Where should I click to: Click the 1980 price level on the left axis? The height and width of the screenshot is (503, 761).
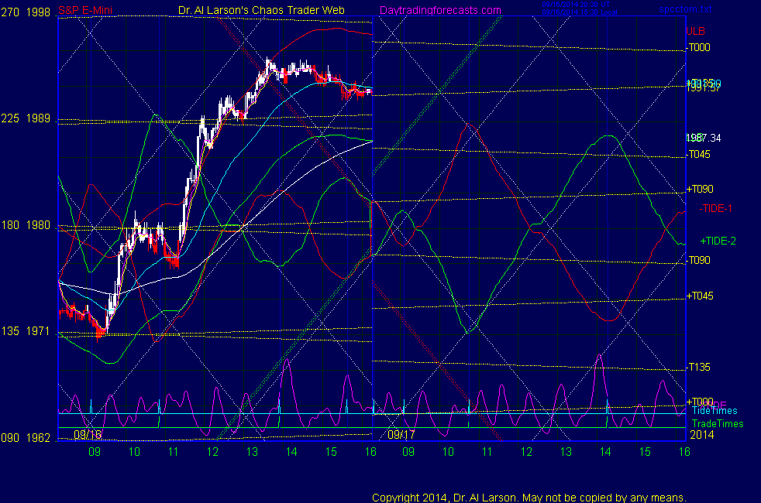38,225
